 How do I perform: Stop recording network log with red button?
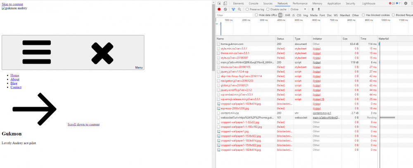pos(219,9)
